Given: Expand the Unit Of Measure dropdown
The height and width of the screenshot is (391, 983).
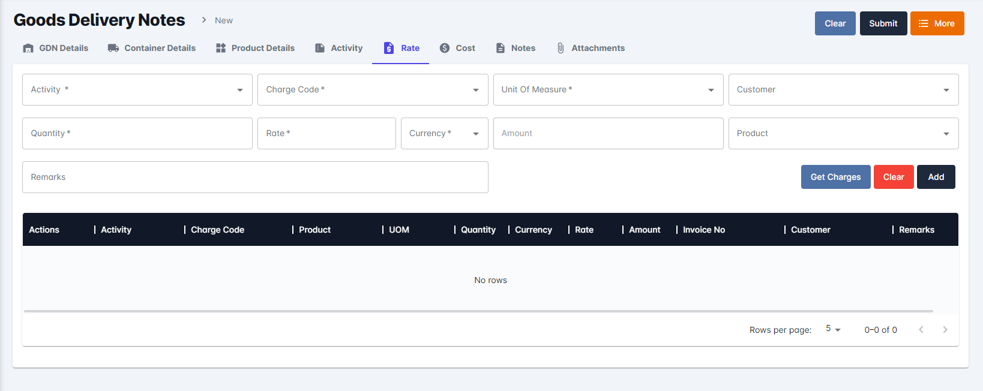Looking at the screenshot, I should (x=711, y=90).
